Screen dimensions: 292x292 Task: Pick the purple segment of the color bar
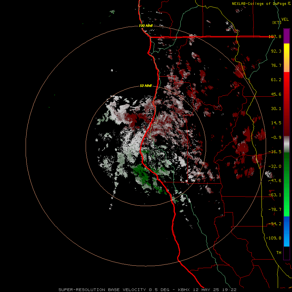point(286,36)
